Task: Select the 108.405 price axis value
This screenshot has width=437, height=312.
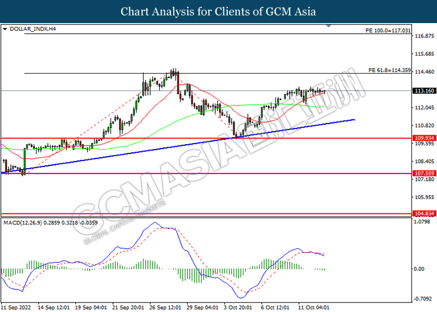Action: point(425,161)
